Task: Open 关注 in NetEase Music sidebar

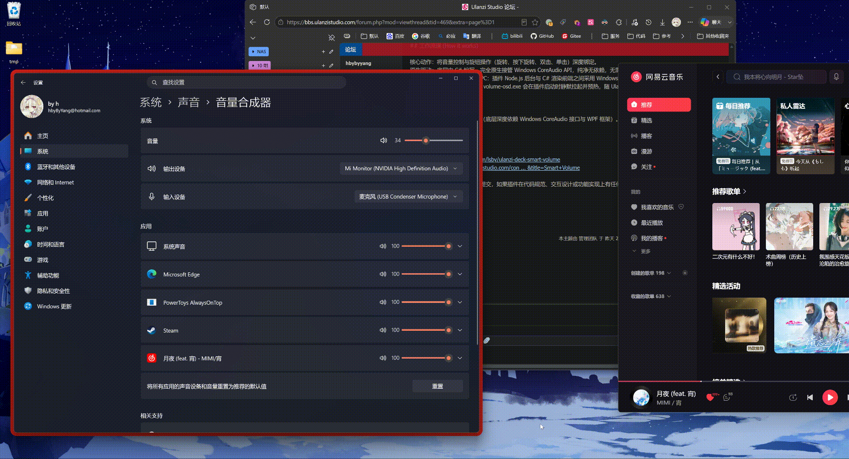Action: (x=659, y=167)
